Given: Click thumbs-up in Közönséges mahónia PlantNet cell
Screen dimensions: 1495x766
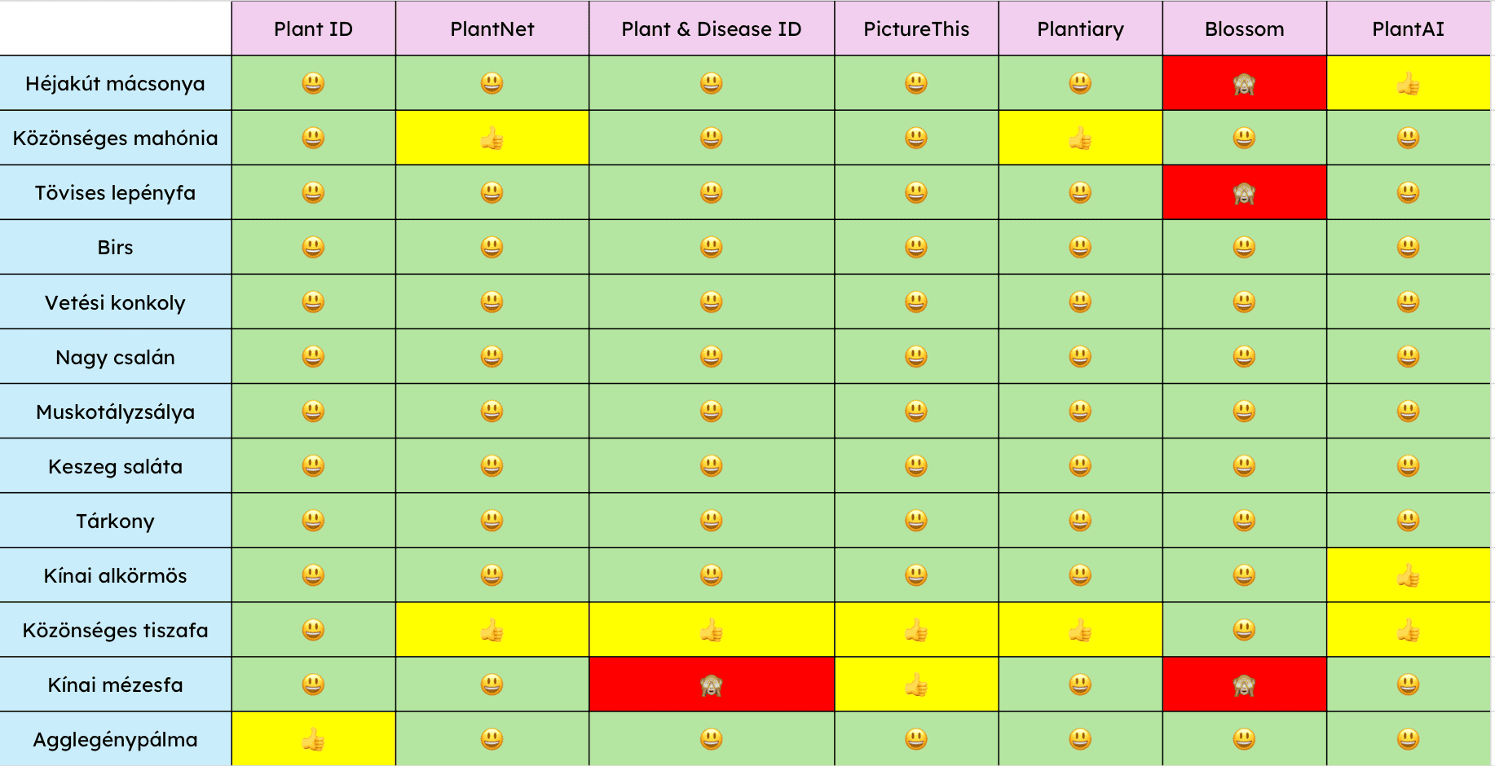Looking at the screenshot, I should pos(492,139).
